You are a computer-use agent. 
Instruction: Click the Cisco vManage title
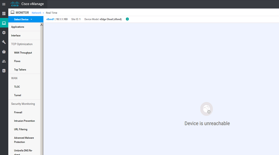33,4
